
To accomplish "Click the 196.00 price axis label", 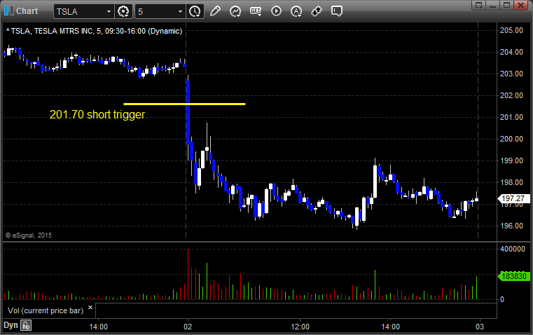I will coord(511,226).
